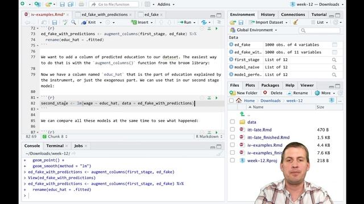Switch to the Terminal tab
Screen dimensions: 364x204
55,146
